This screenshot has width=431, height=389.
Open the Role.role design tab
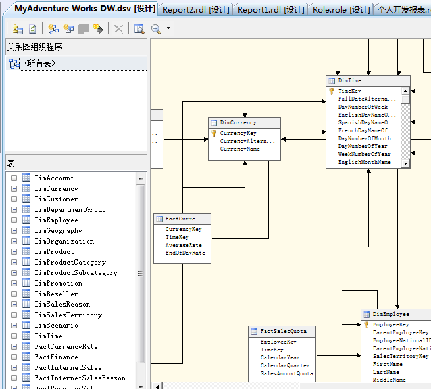341,10
